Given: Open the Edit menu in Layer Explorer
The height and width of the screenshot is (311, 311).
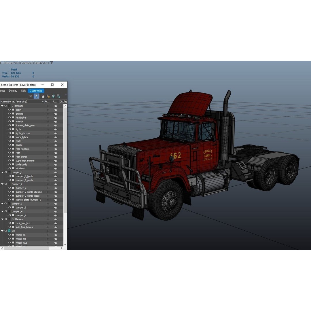Looking at the screenshot, I should (x=23, y=91).
